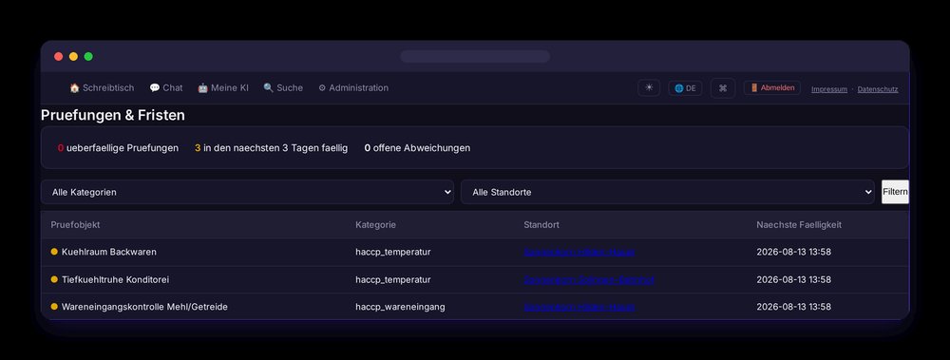Open the command palette key icon

723,88
